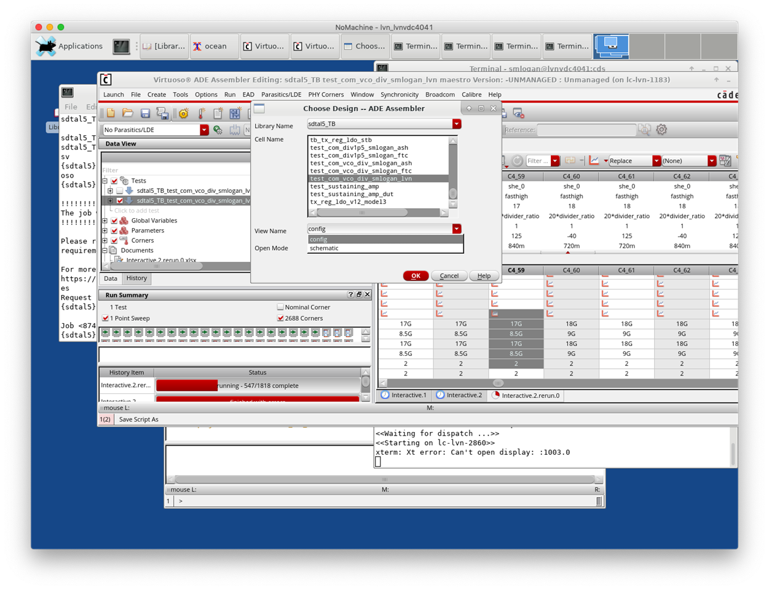Click the blue sliders setup toolbar icon
Screen dimensions: 769x590
click(x=235, y=114)
